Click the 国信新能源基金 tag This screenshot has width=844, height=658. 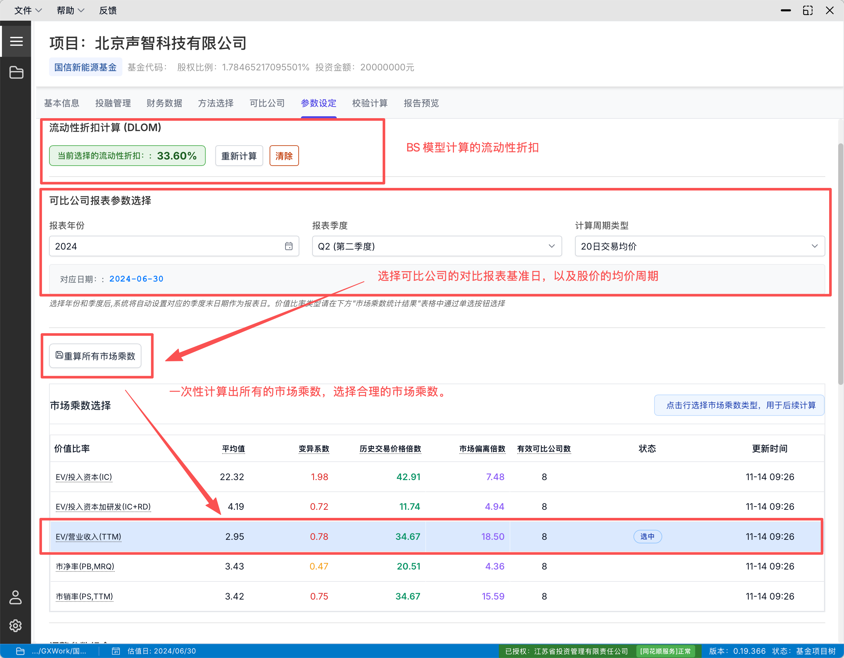coord(86,67)
